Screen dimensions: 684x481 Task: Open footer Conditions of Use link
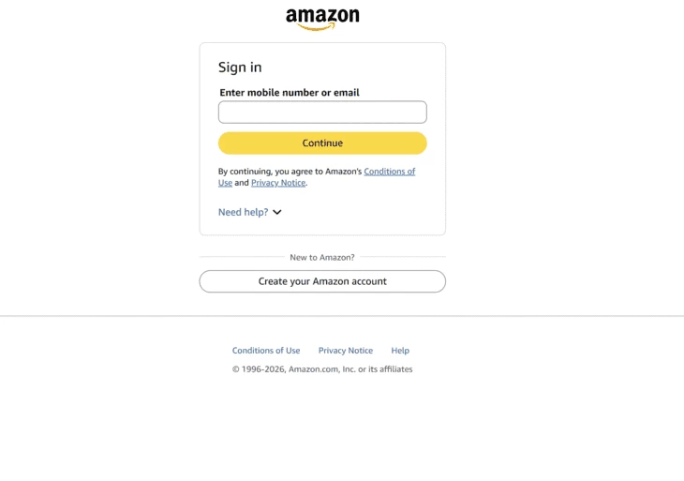coord(266,351)
